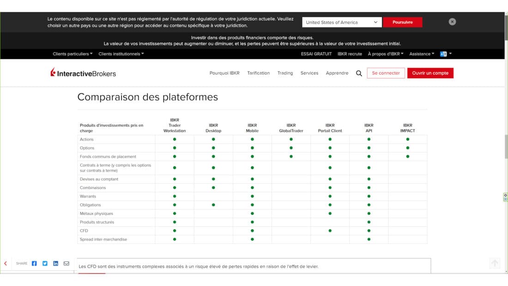Viewport: 508px width, 286px height.
Task: Dismiss the jurisdiction notice banner
Action: point(452,22)
